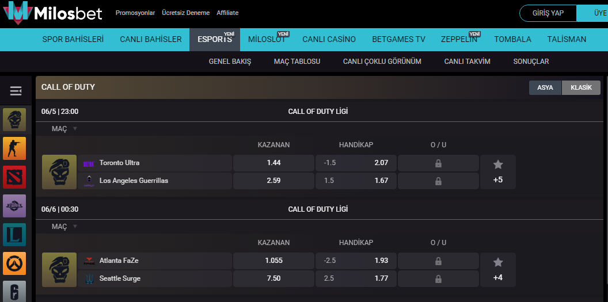Bet Los Angeles Guerrillas winner at 2.59
This screenshot has height=302, width=608.
pyautogui.click(x=273, y=181)
